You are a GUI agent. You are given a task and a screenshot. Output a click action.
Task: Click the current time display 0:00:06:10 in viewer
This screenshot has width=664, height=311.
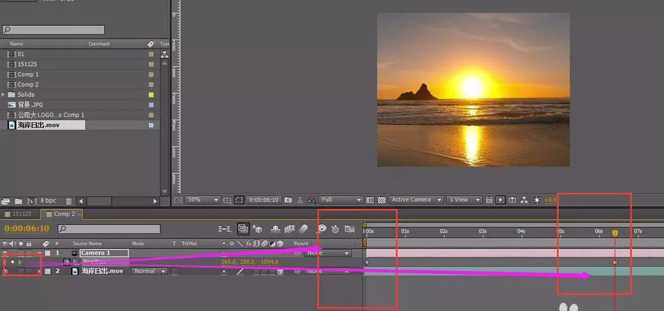(264, 200)
